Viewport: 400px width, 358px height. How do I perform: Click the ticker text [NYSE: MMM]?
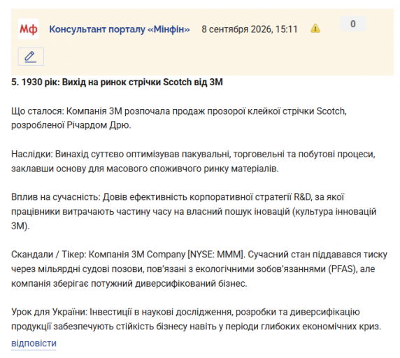point(215,255)
